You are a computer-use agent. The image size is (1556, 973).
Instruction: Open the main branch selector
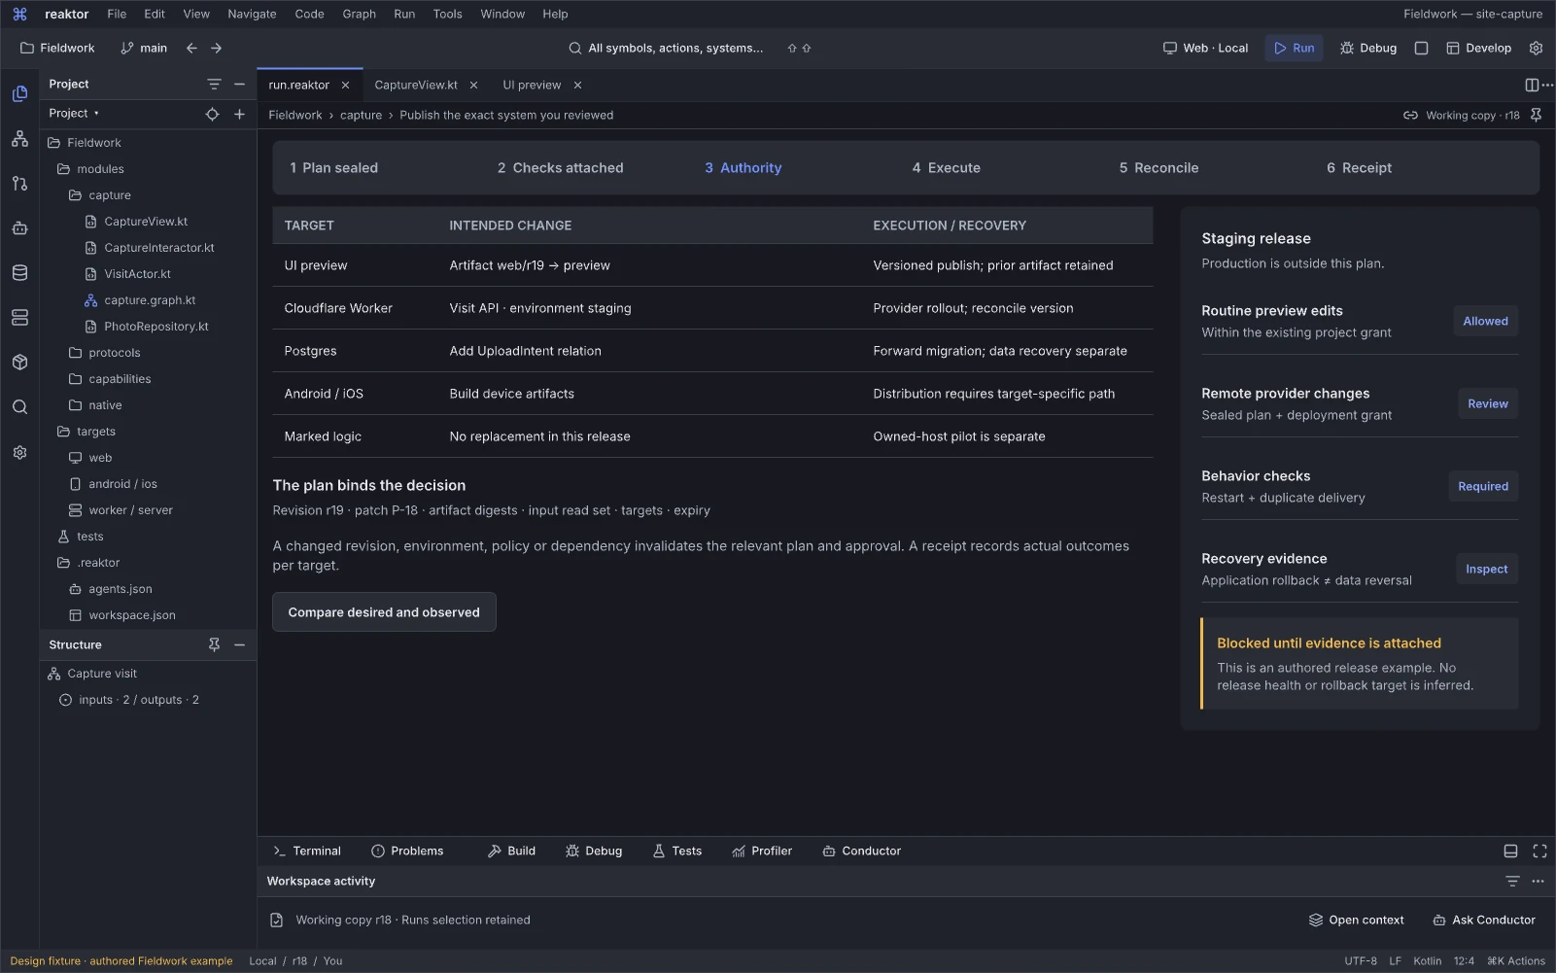pos(144,48)
